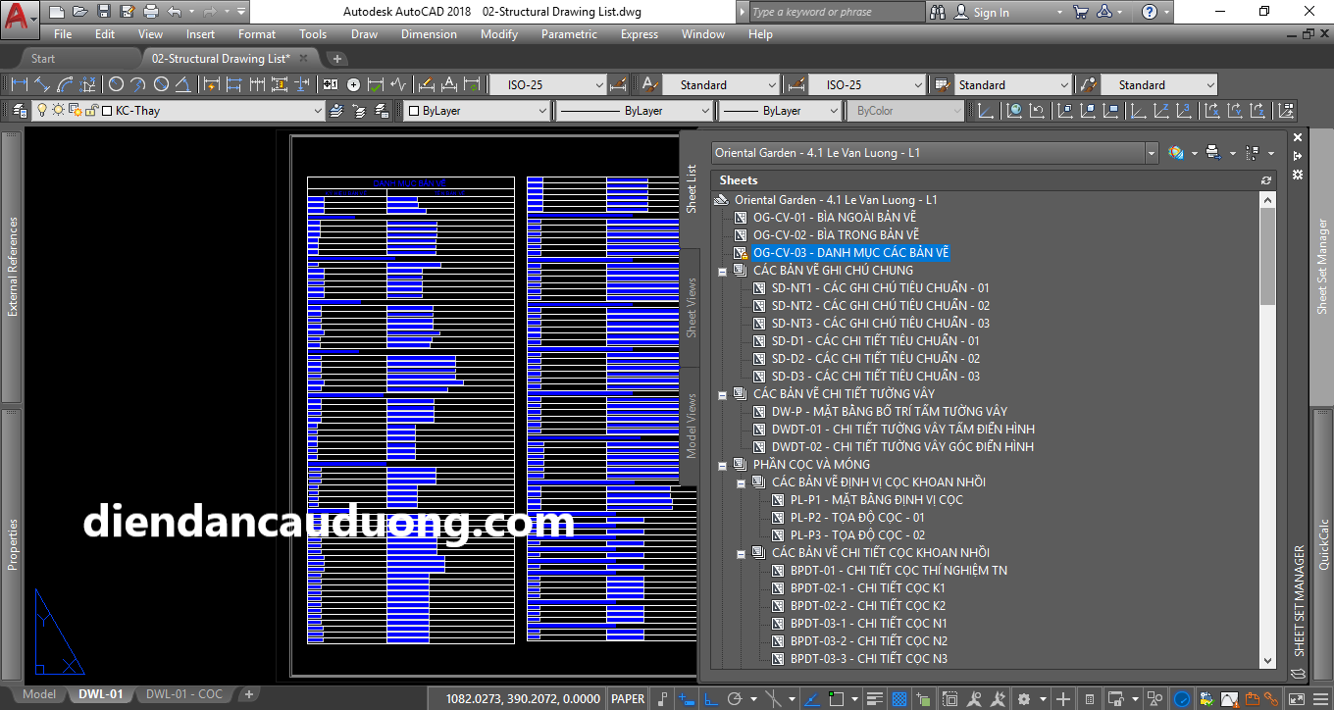
Task: Click the World UCS globe icon
Action: point(1014,111)
